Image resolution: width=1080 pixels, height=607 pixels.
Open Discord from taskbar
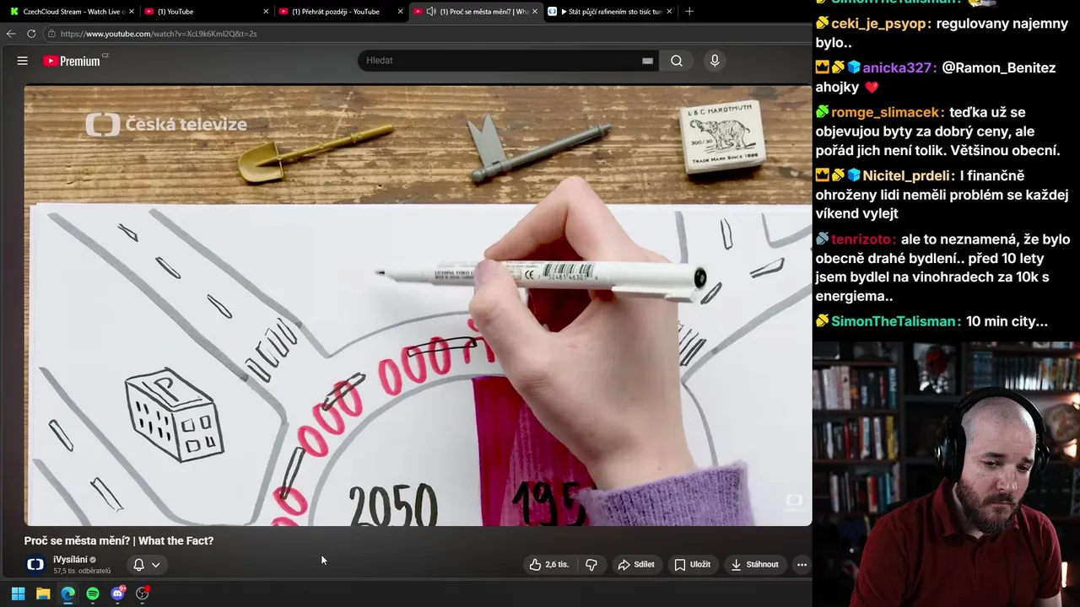tap(118, 594)
